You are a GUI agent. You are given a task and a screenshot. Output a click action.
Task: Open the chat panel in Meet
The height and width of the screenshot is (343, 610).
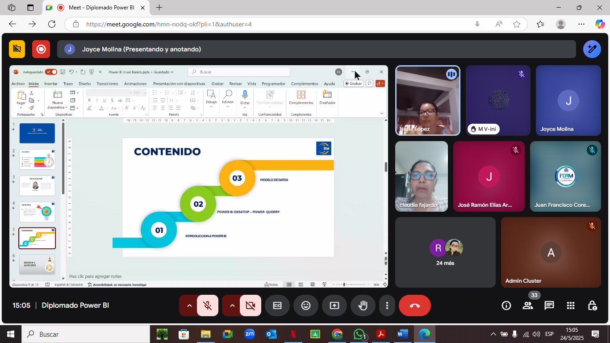[x=549, y=305]
